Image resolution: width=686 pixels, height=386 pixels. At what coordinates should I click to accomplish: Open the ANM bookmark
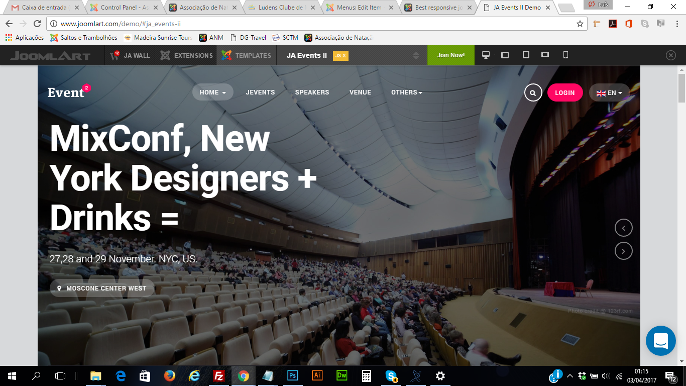[x=211, y=38]
